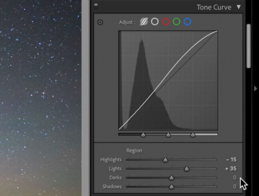Click the Darks slider thumb
Viewport: 259px width, 196px height.
(x=171, y=178)
